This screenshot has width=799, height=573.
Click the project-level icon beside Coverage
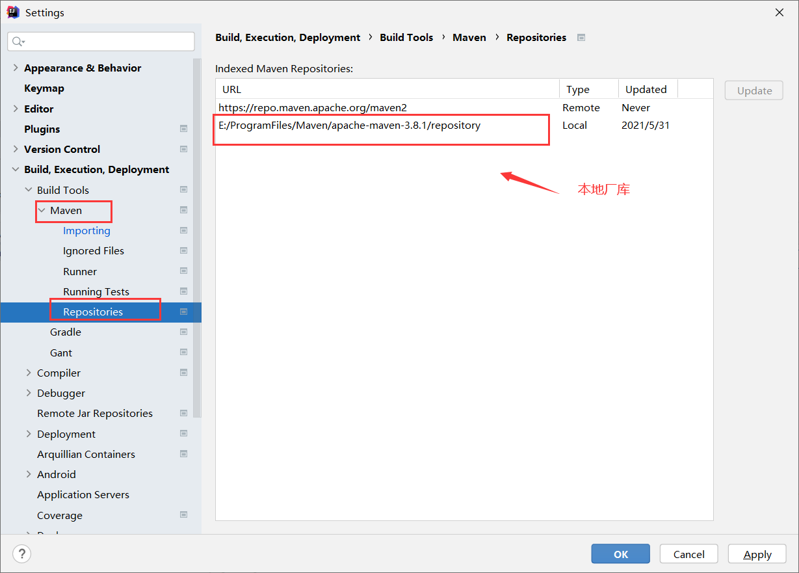tap(183, 515)
